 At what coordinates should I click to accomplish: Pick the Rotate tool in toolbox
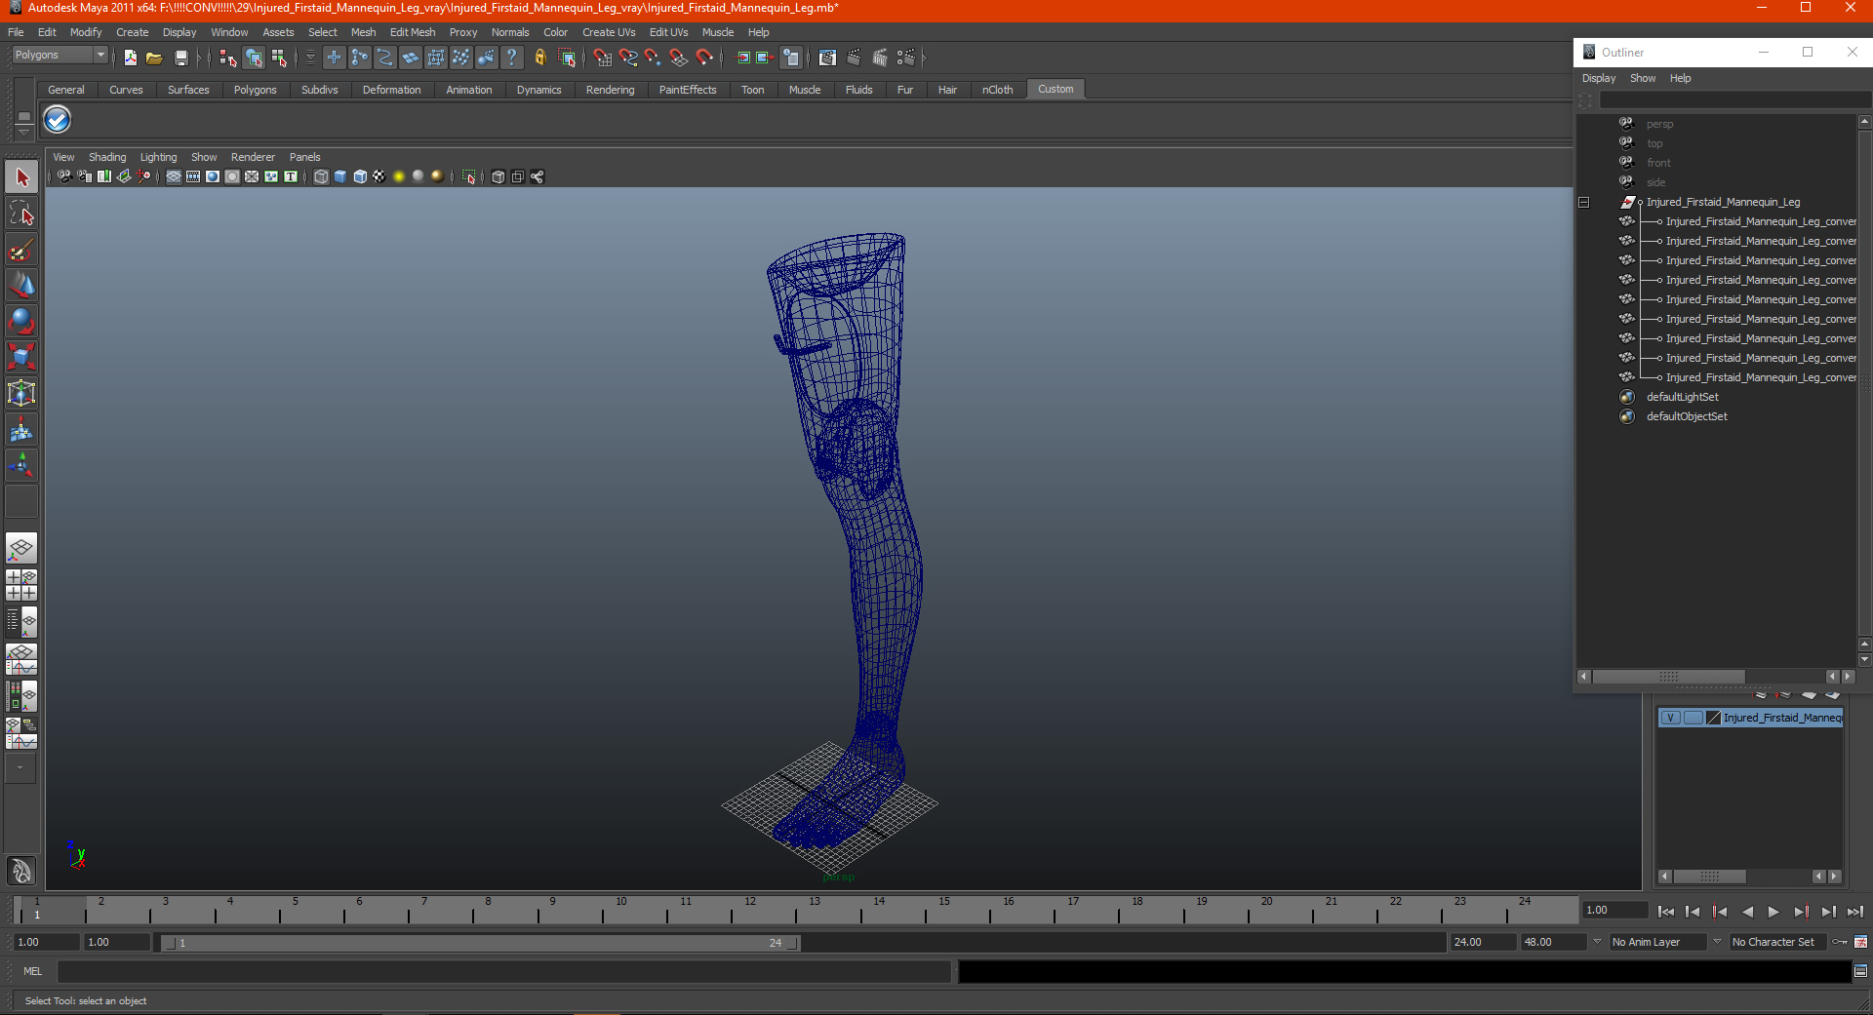[x=21, y=321]
